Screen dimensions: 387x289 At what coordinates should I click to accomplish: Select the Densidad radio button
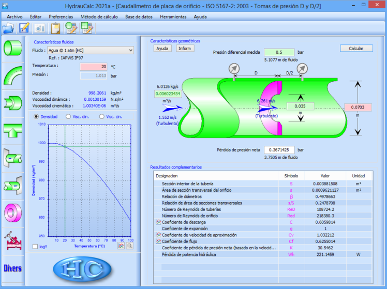click(36, 116)
